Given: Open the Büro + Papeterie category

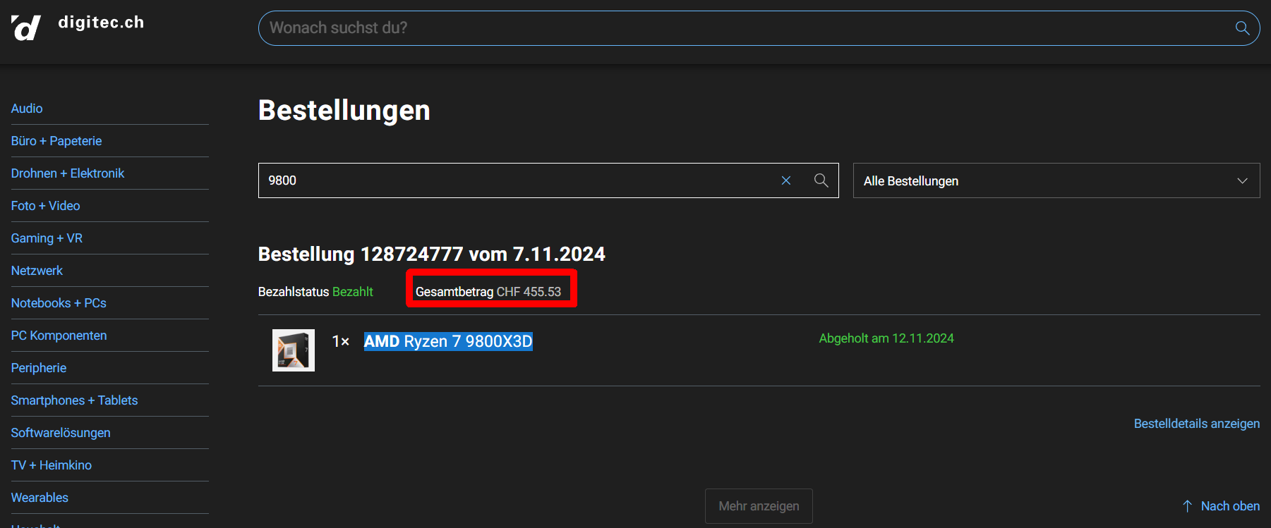Looking at the screenshot, I should click(56, 141).
